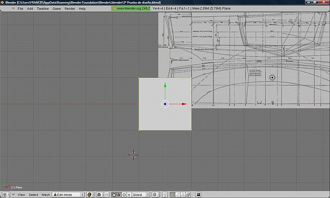Click the axis orientation indicator in viewport corner

(6, 185)
